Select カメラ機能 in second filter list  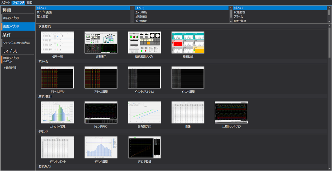(x=141, y=13)
